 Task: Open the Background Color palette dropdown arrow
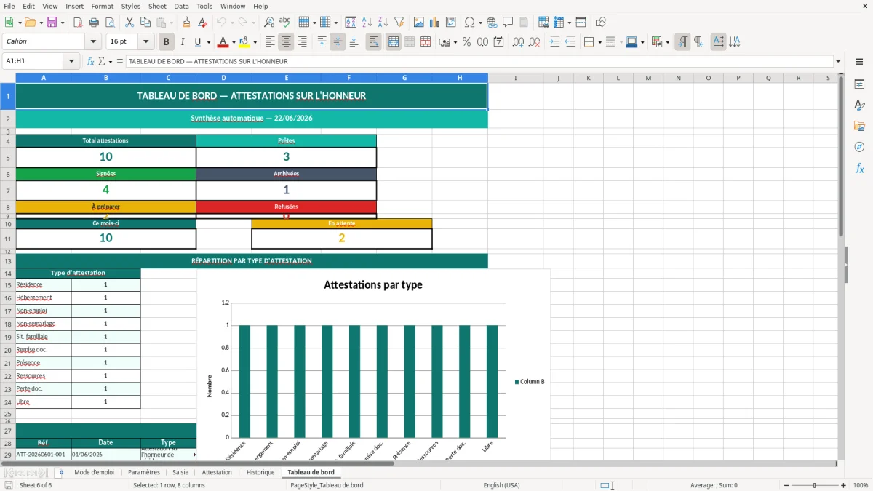(x=255, y=42)
